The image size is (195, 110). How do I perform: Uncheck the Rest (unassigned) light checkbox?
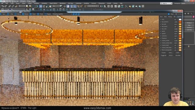161,50
